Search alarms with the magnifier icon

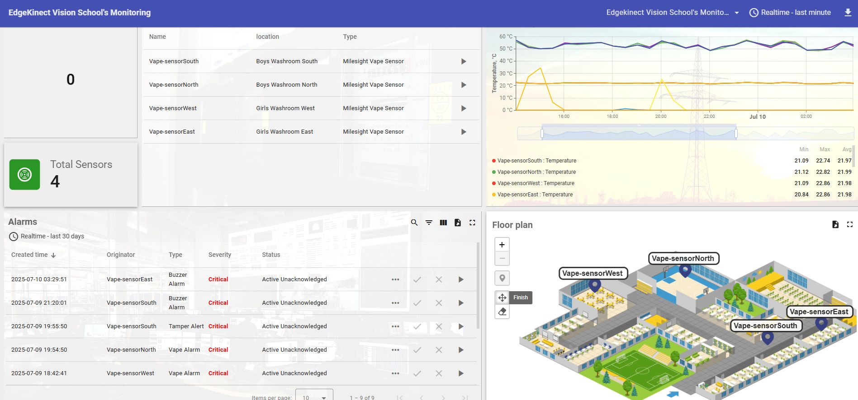tap(414, 223)
